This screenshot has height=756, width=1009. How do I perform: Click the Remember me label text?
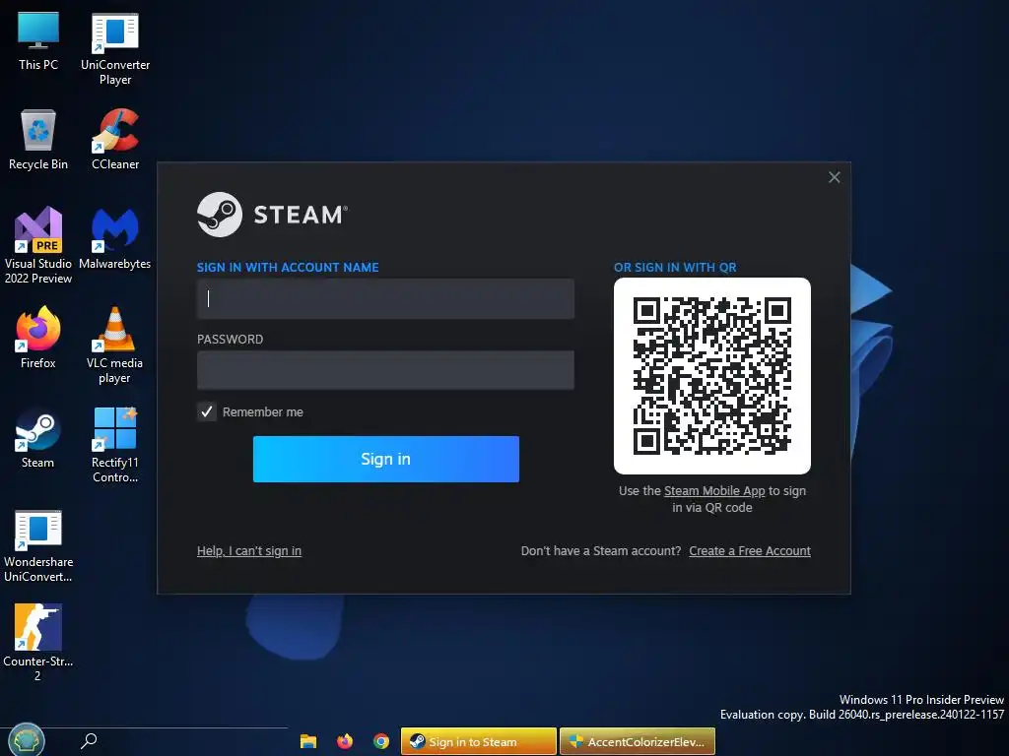262,412
